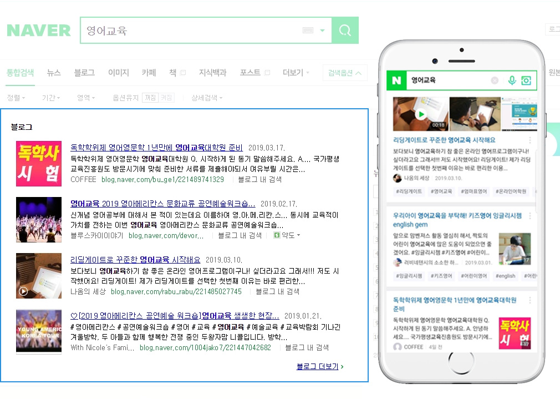Click the play icon on 리딩게이트 blog thumbnail
560x399 pixels.
coord(23,291)
